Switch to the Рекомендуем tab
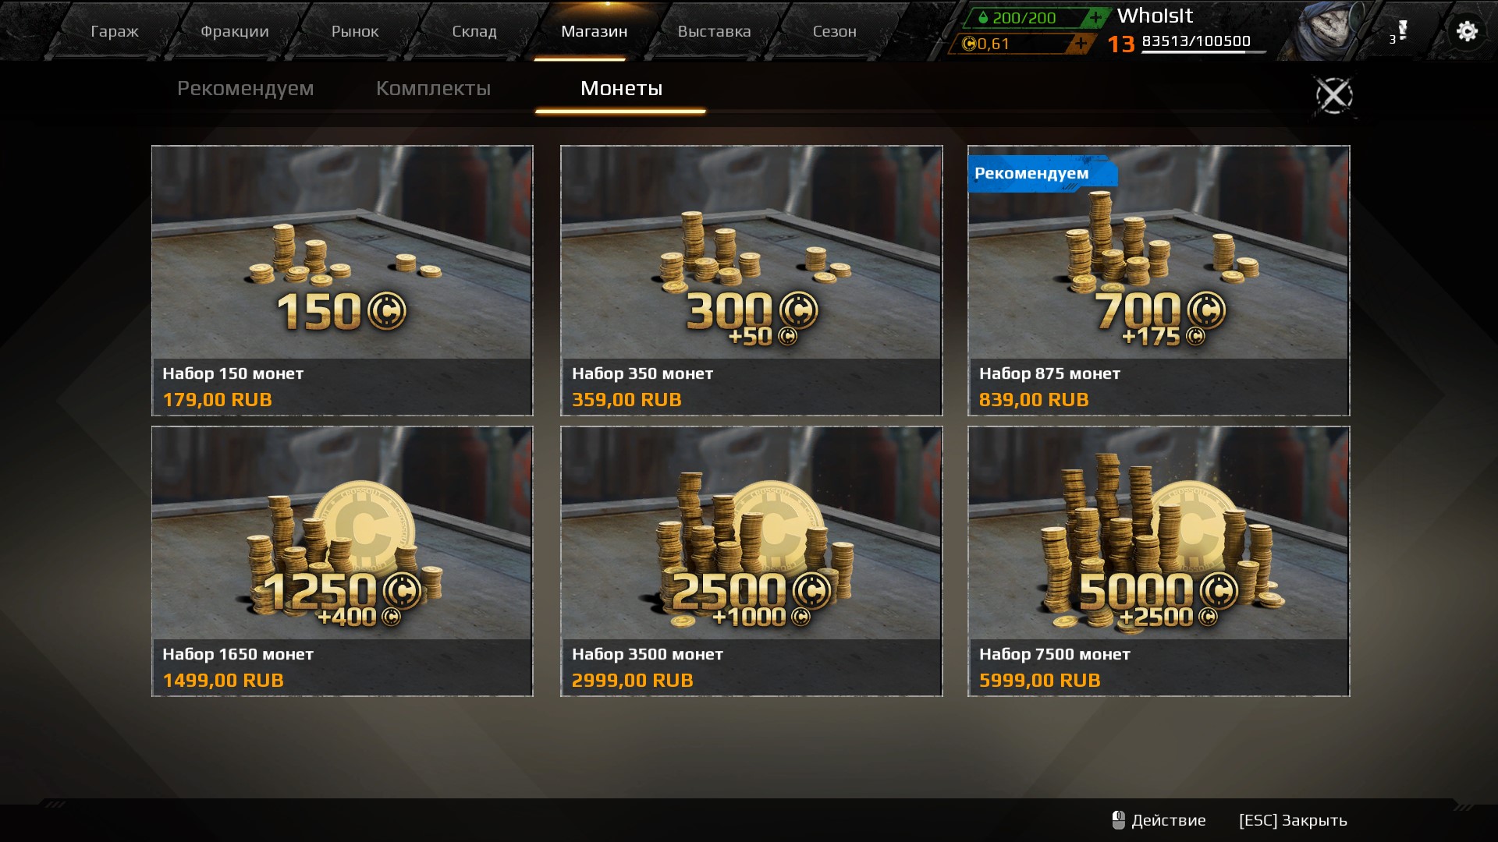Image resolution: width=1498 pixels, height=842 pixels. pos(245,88)
